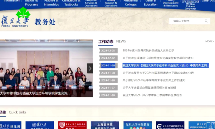This screenshot has width=215, height=129.
Task: Open Majors & Programs menu
Action: pos(31,3)
